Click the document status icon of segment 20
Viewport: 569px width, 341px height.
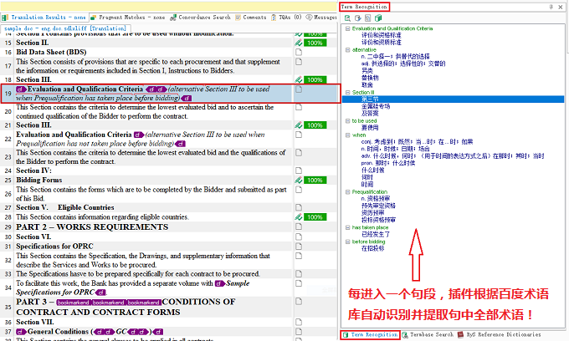tap(299, 107)
